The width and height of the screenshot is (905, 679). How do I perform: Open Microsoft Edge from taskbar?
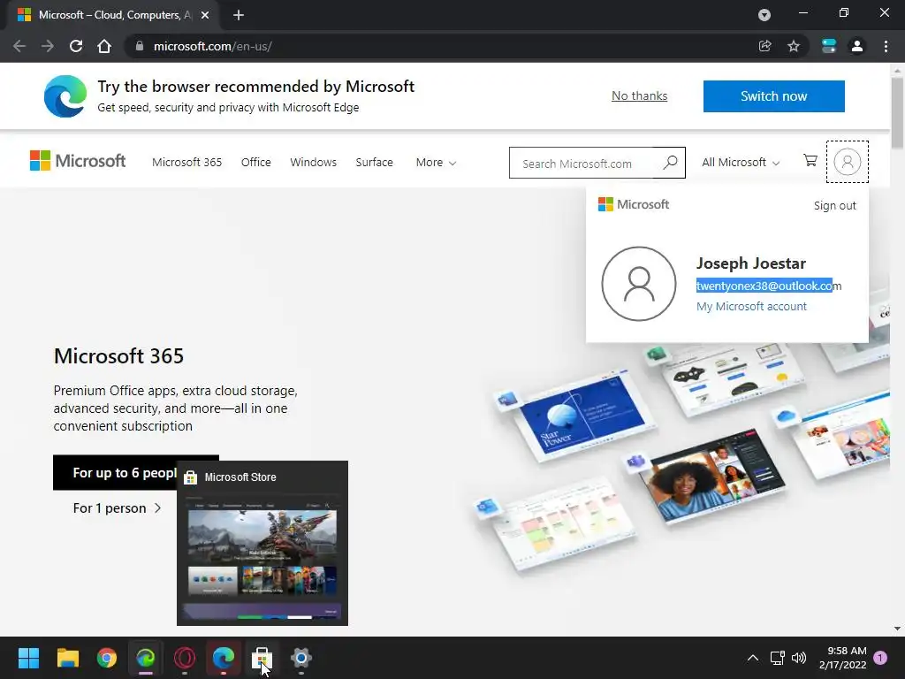(x=224, y=658)
